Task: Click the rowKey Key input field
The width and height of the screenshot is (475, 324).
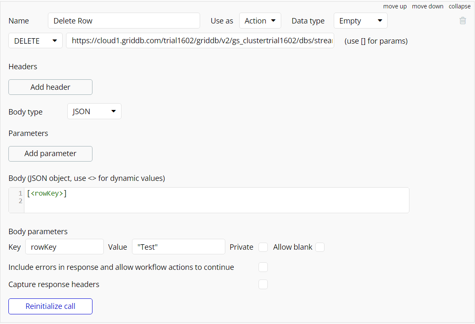Action: point(64,247)
